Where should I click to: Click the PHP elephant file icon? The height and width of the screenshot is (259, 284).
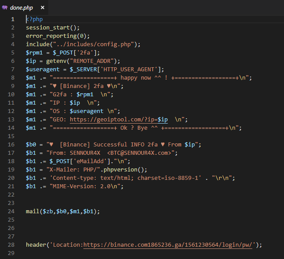[5, 7]
